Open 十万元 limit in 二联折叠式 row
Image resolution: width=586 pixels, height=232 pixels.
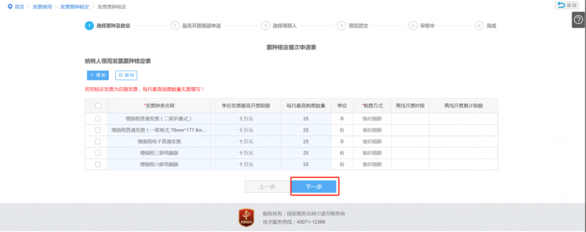coord(246,119)
